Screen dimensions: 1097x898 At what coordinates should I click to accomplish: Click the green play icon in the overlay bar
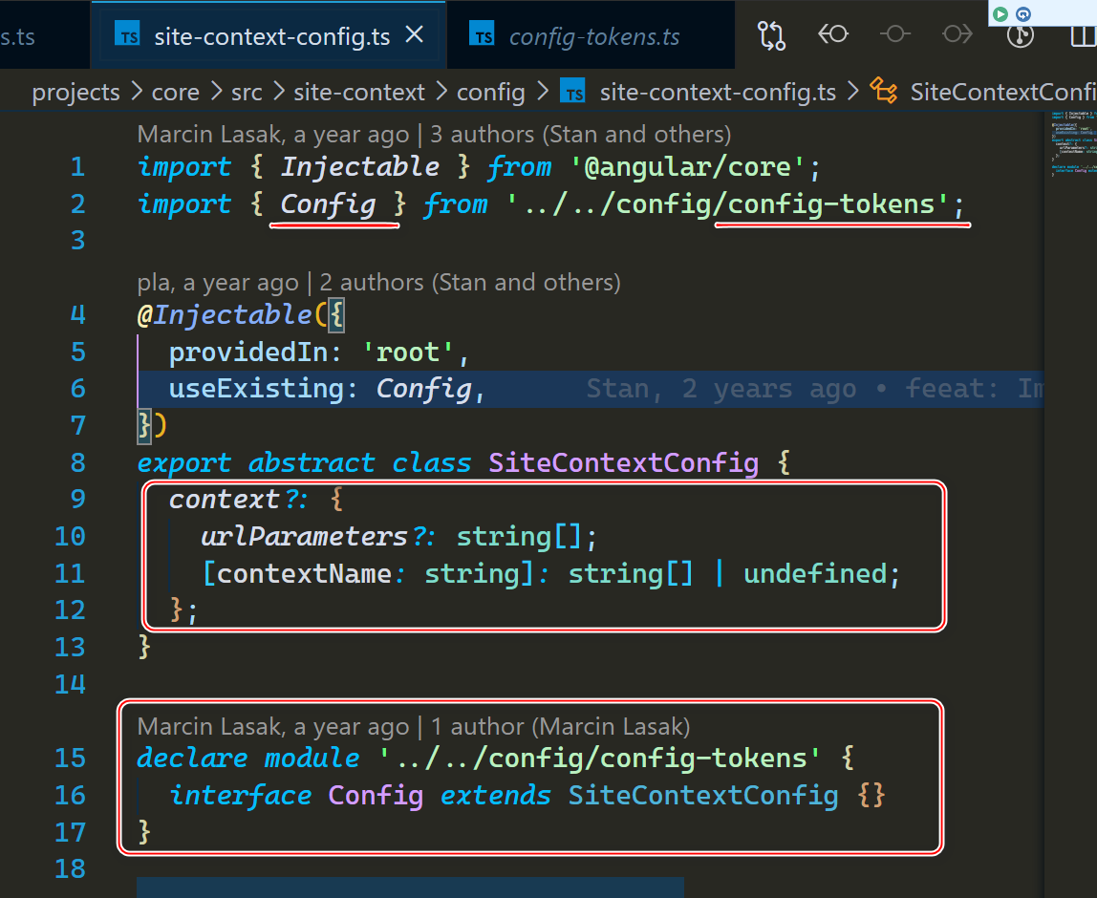click(x=1000, y=13)
